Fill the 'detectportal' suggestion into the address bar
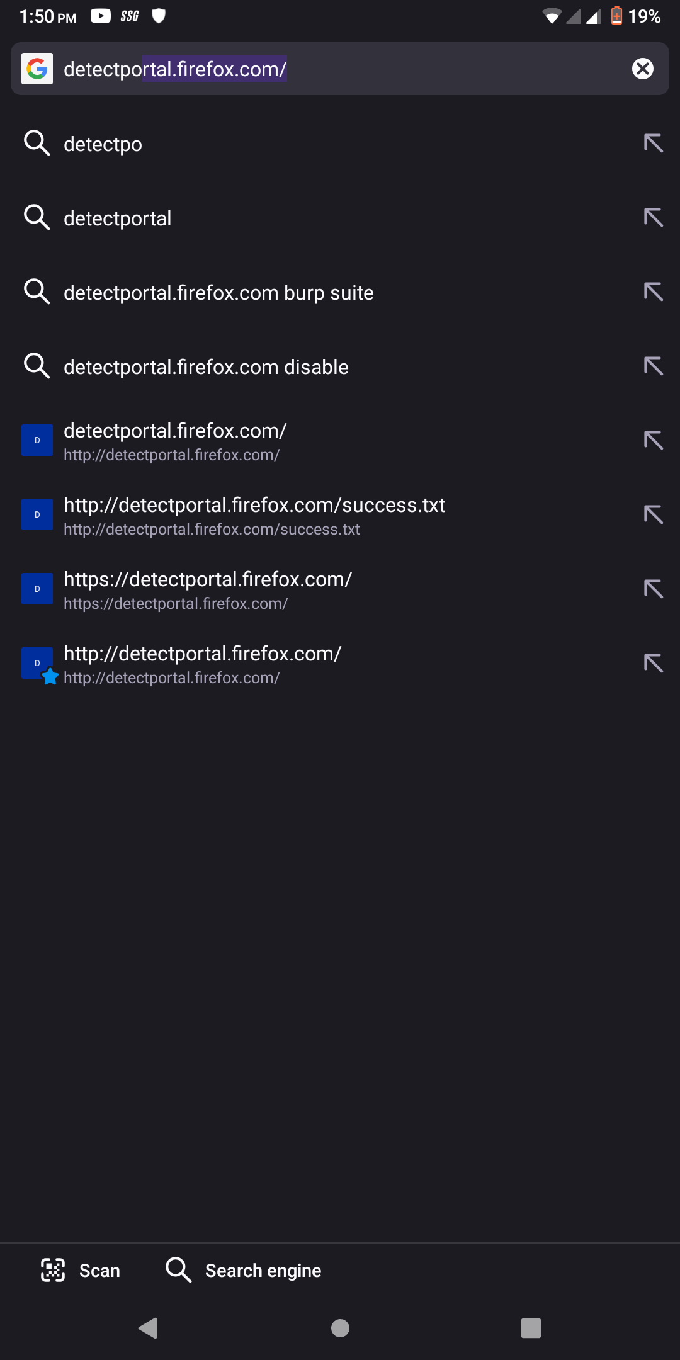Image resolution: width=680 pixels, height=1360 pixels. [653, 217]
